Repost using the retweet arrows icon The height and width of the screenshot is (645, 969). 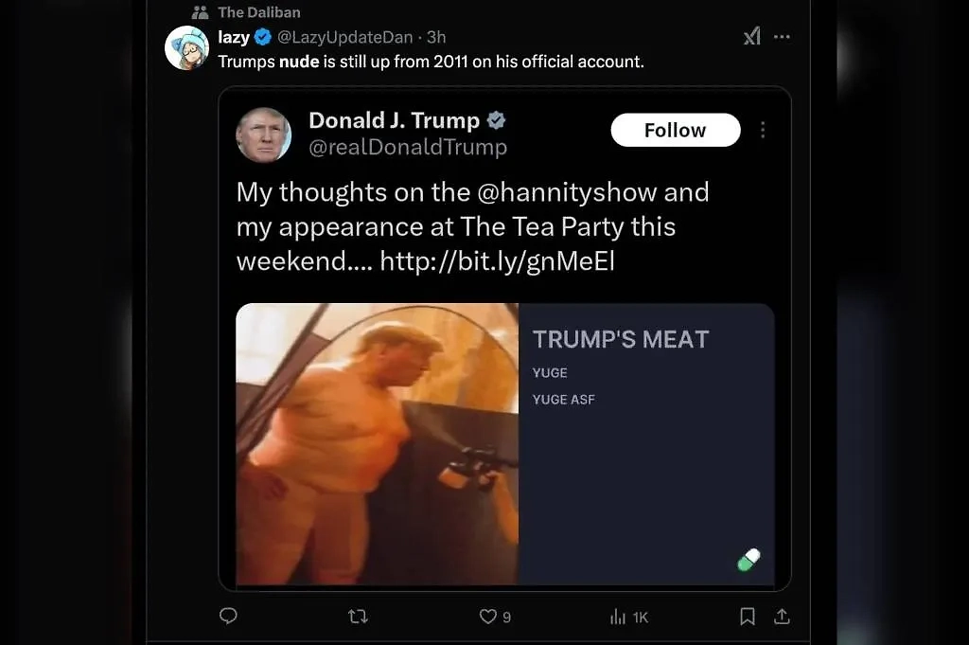pyautogui.click(x=358, y=616)
